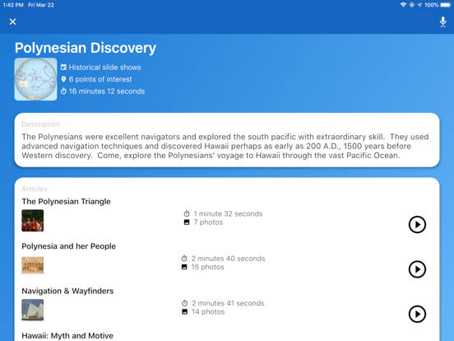
Task: Click the 'Description' section label
Action: pos(41,124)
